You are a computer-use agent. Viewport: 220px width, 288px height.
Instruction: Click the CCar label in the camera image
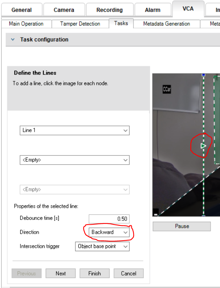(167, 89)
